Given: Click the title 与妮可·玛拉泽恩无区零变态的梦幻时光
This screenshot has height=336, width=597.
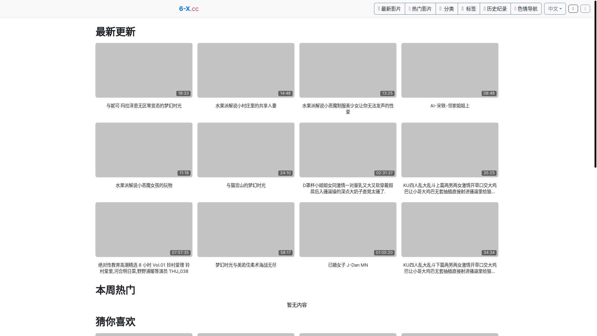Looking at the screenshot, I should coord(144,106).
